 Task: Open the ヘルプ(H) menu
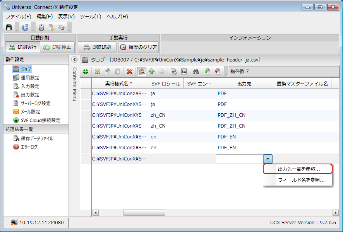pyautogui.click(x=117, y=17)
